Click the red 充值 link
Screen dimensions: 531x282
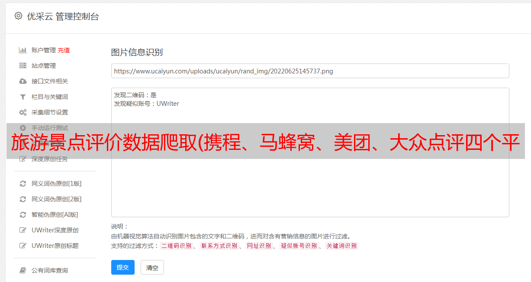[x=64, y=50]
